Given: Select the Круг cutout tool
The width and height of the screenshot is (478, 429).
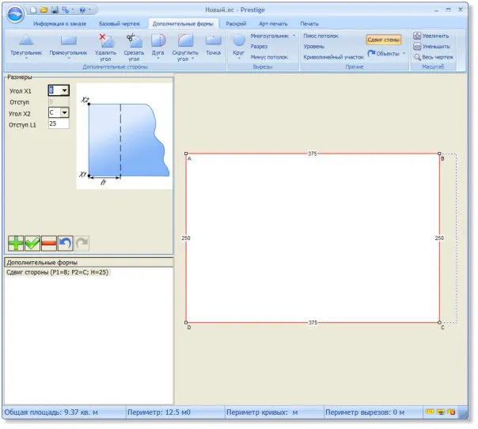Looking at the screenshot, I should [x=239, y=44].
